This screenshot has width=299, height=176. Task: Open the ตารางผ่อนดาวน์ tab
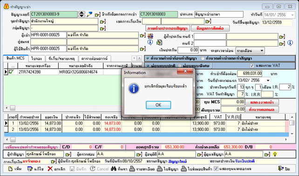(x=95, y=59)
